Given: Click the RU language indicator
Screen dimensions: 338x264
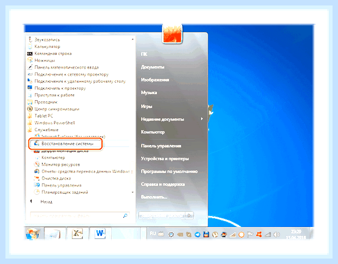Looking at the screenshot, I should point(153,234).
